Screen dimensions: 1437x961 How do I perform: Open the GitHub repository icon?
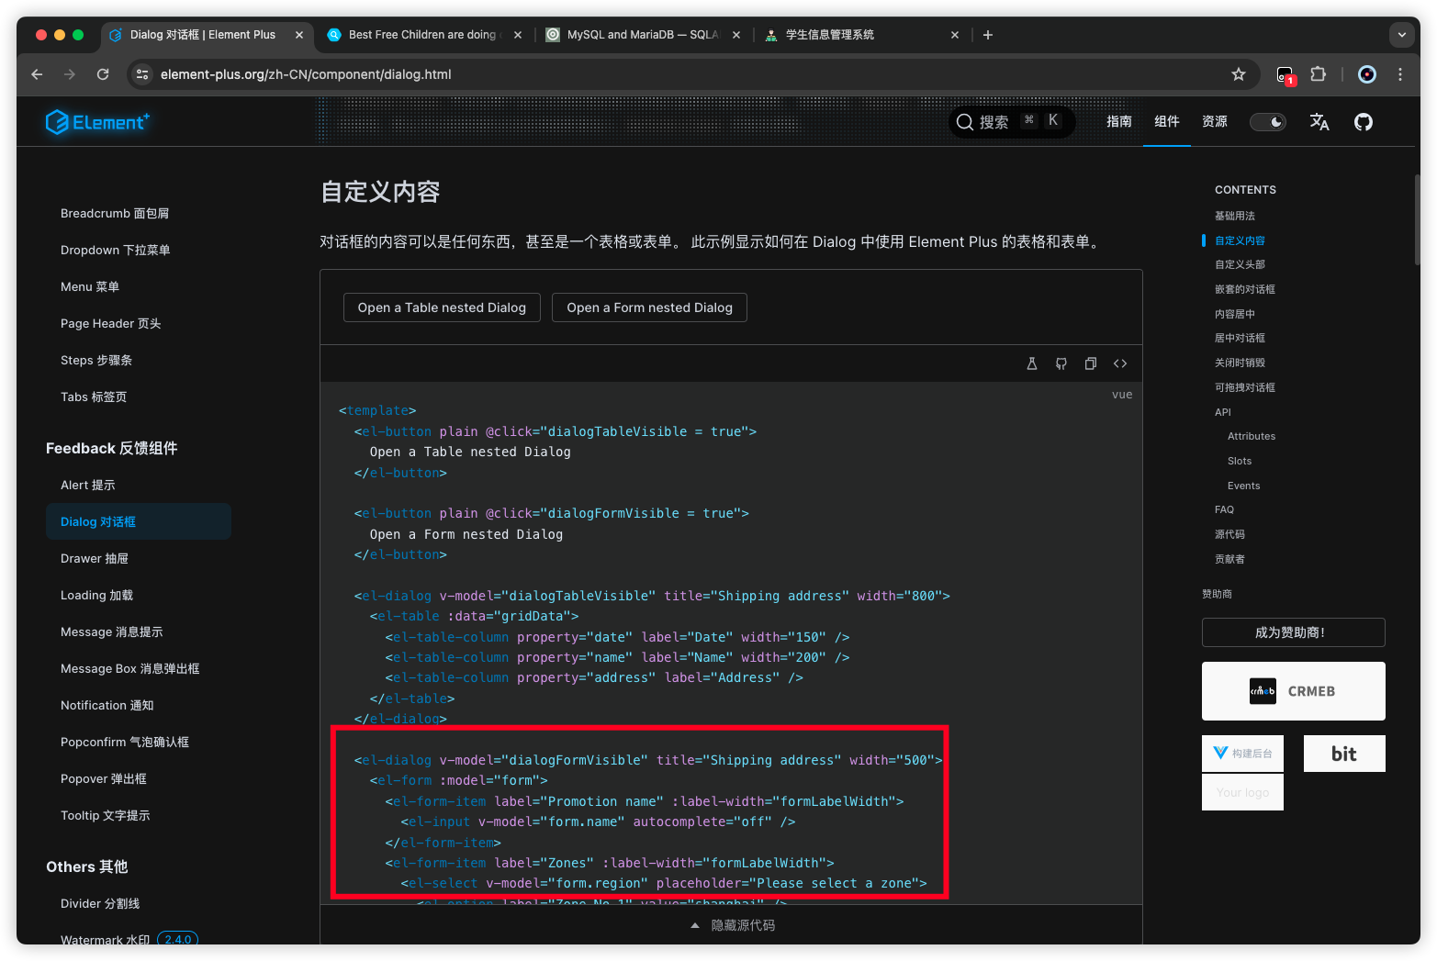click(1364, 122)
